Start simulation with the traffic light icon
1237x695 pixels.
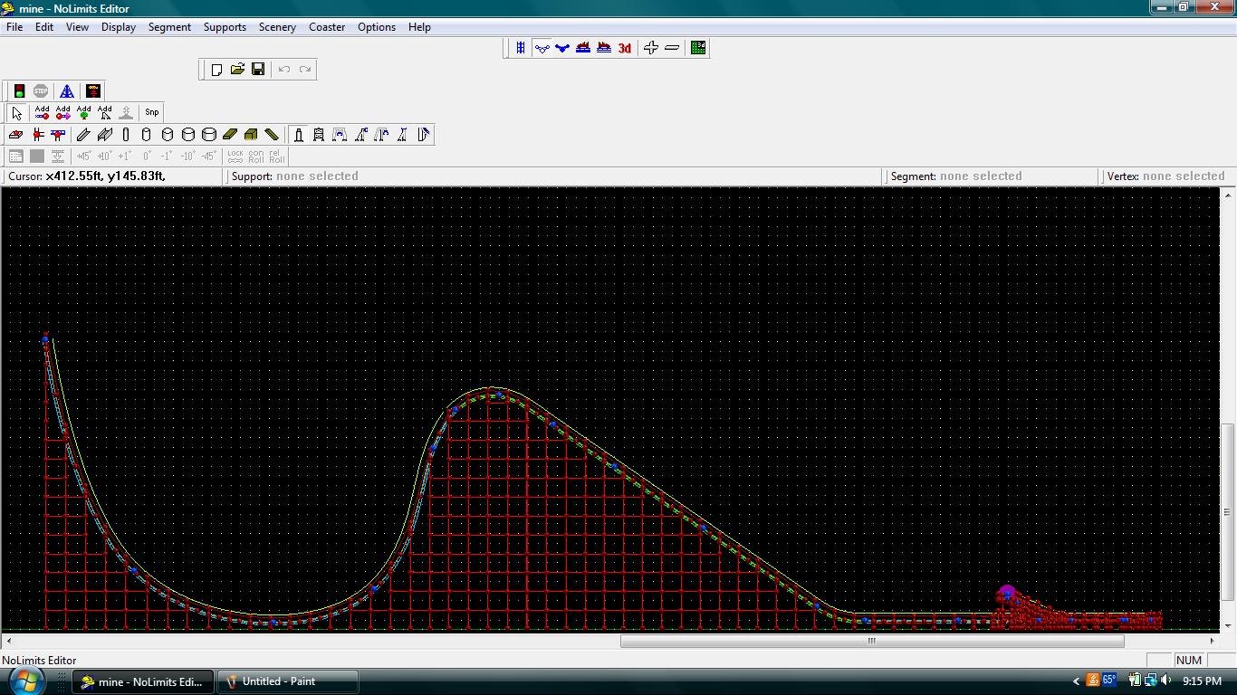coord(19,91)
